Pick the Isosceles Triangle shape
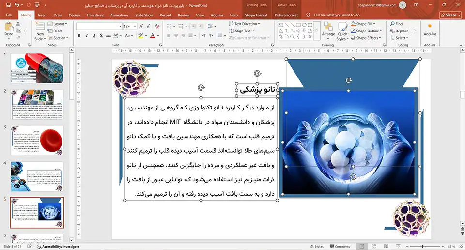The height and width of the screenshot is (250, 465). (280, 31)
